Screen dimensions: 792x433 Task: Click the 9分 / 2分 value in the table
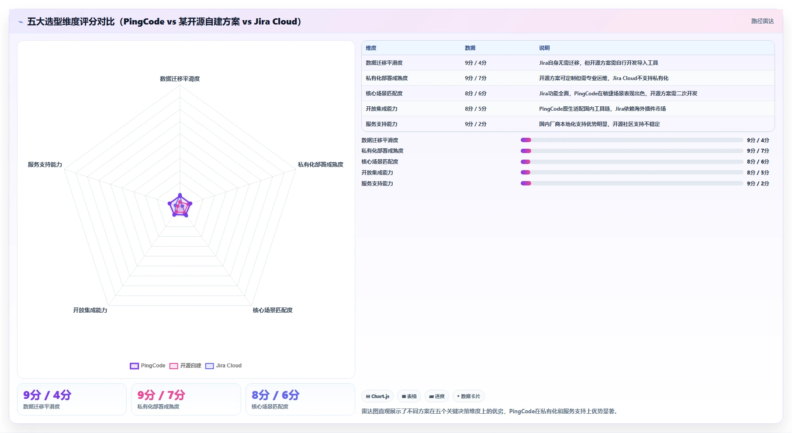coord(476,124)
